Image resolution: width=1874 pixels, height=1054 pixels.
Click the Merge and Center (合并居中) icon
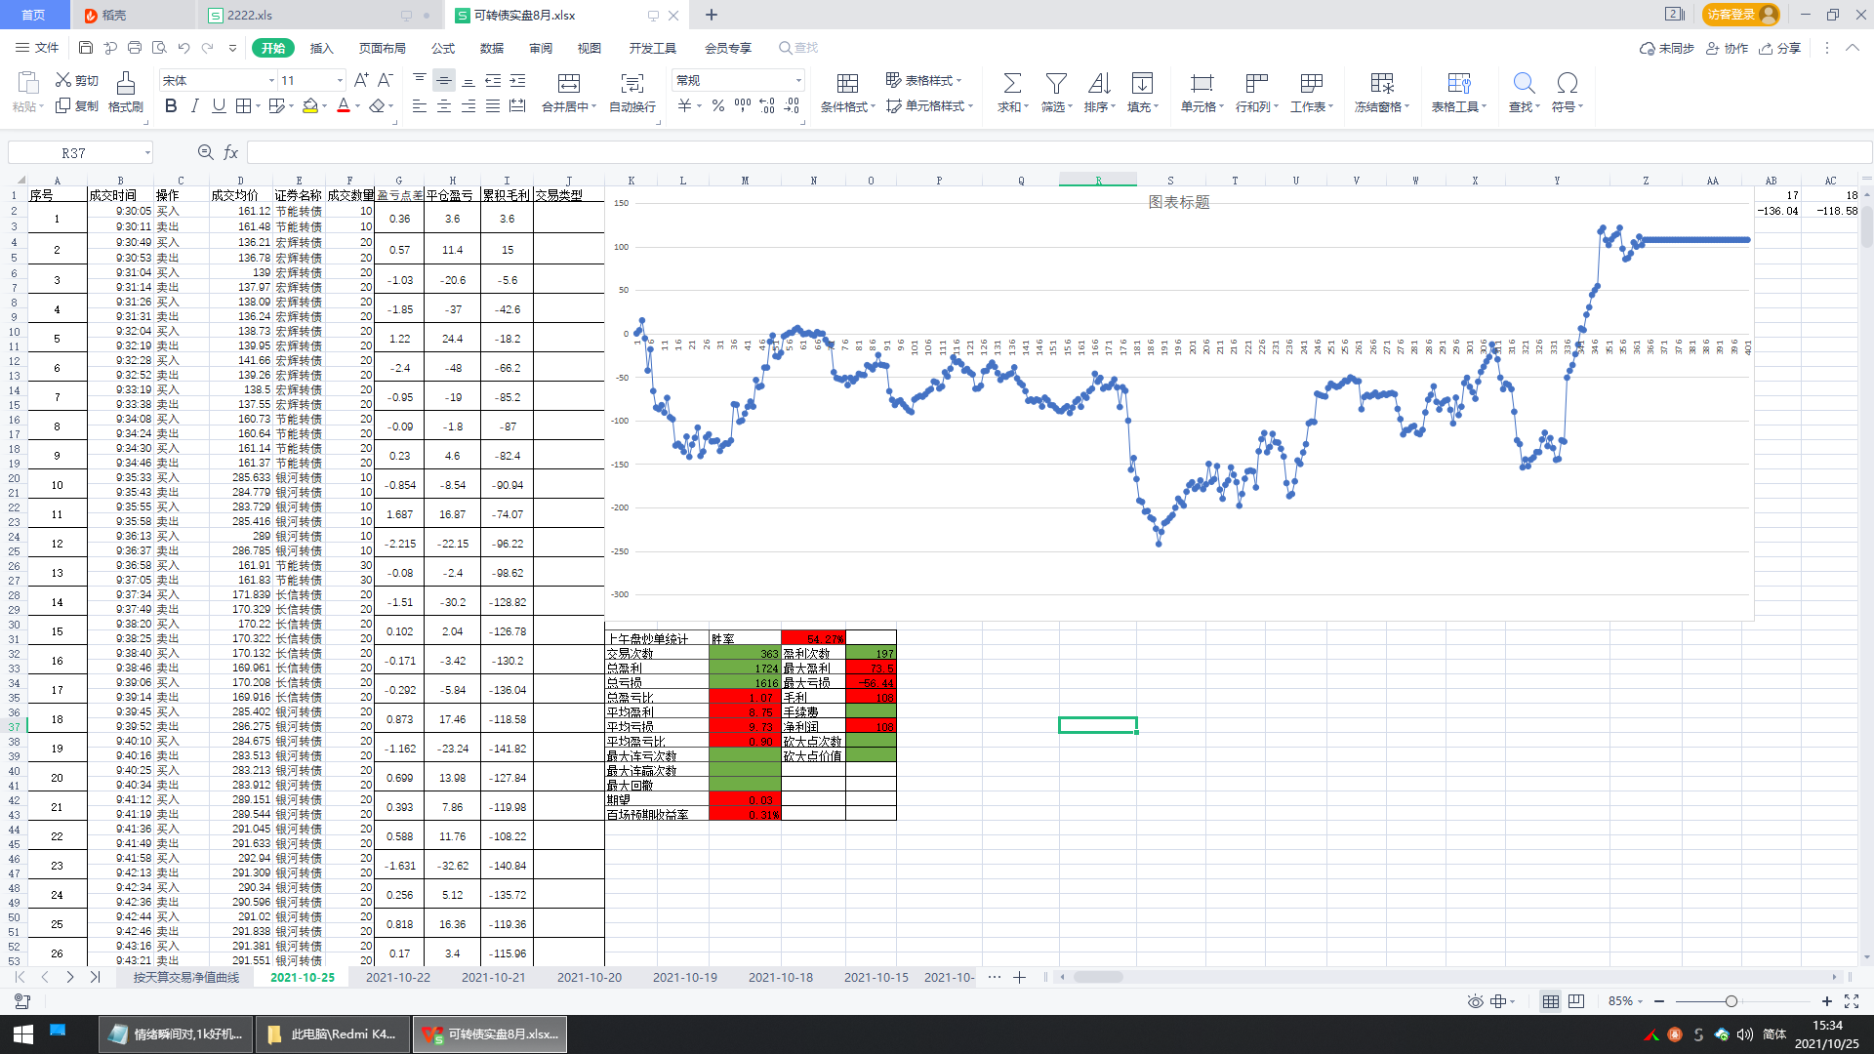568,83
